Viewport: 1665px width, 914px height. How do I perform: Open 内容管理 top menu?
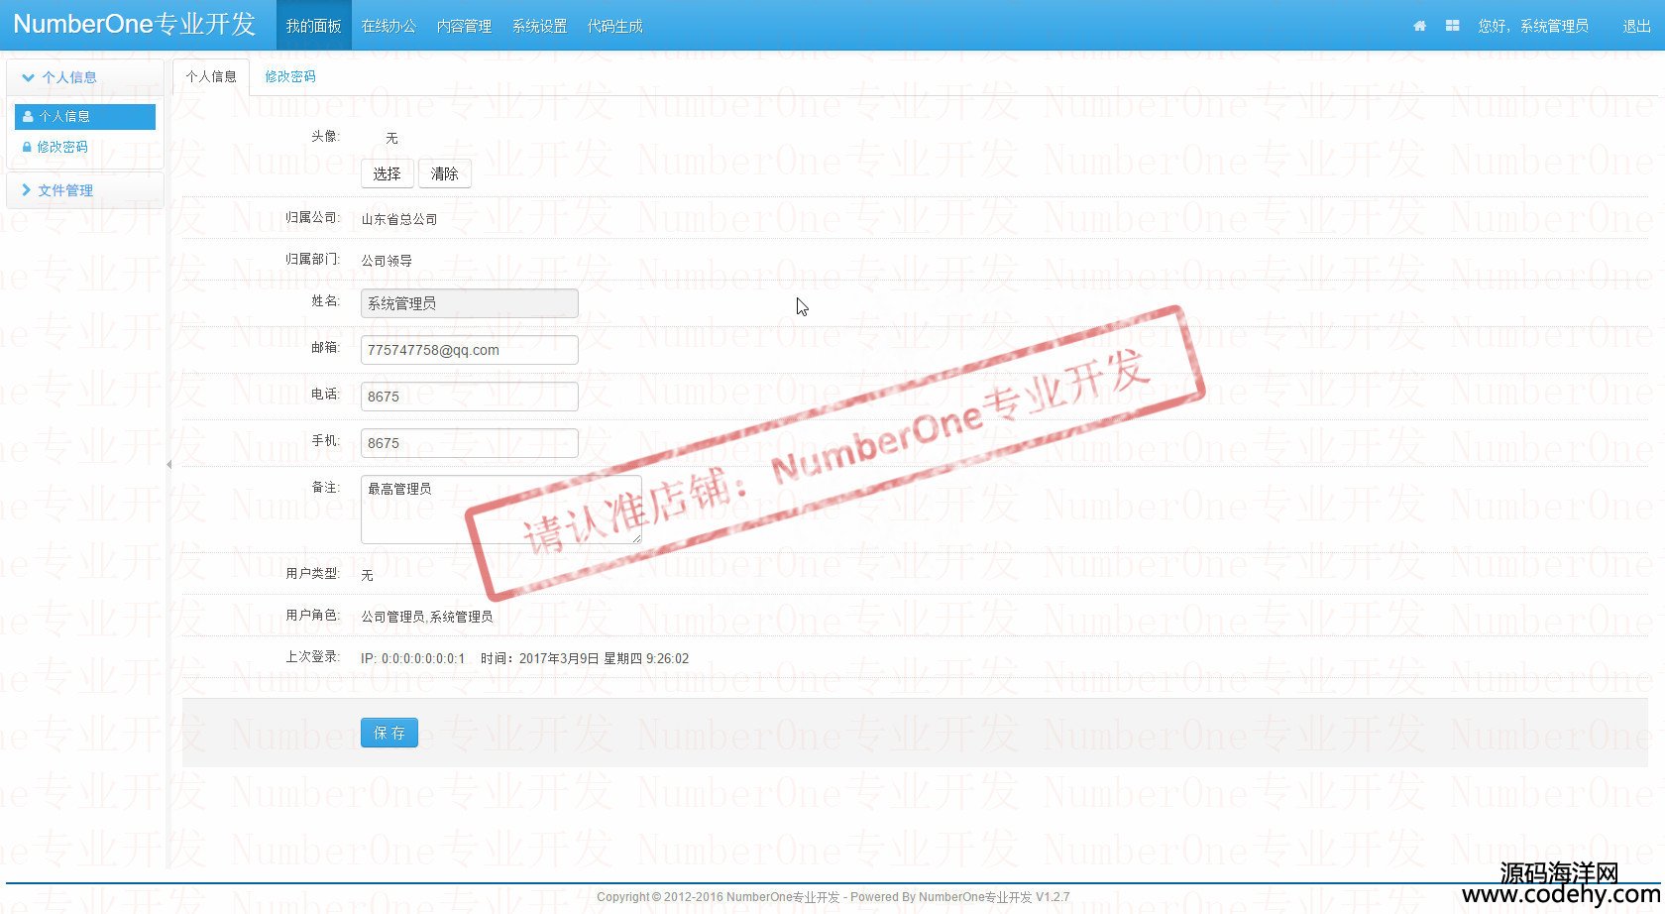[x=464, y=26]
